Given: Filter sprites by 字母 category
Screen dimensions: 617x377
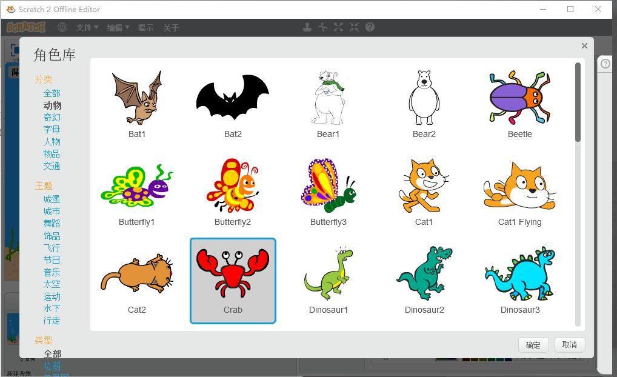Looking at the screenshot, I should [x=52, y=130].
